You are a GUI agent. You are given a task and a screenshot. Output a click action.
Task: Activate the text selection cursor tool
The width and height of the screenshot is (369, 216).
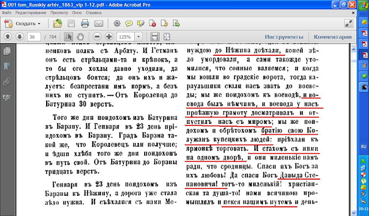(69, 37)
